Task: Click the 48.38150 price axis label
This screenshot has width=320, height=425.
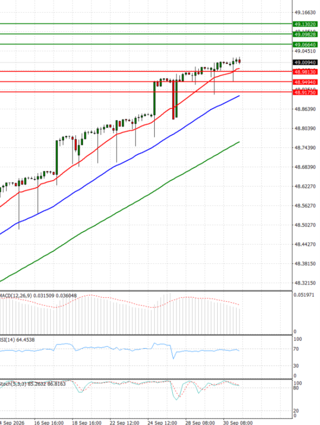Action: (305, 264)
